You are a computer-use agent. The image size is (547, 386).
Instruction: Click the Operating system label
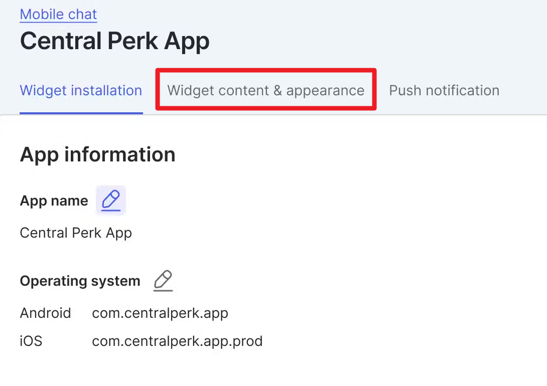coord(80,281)
